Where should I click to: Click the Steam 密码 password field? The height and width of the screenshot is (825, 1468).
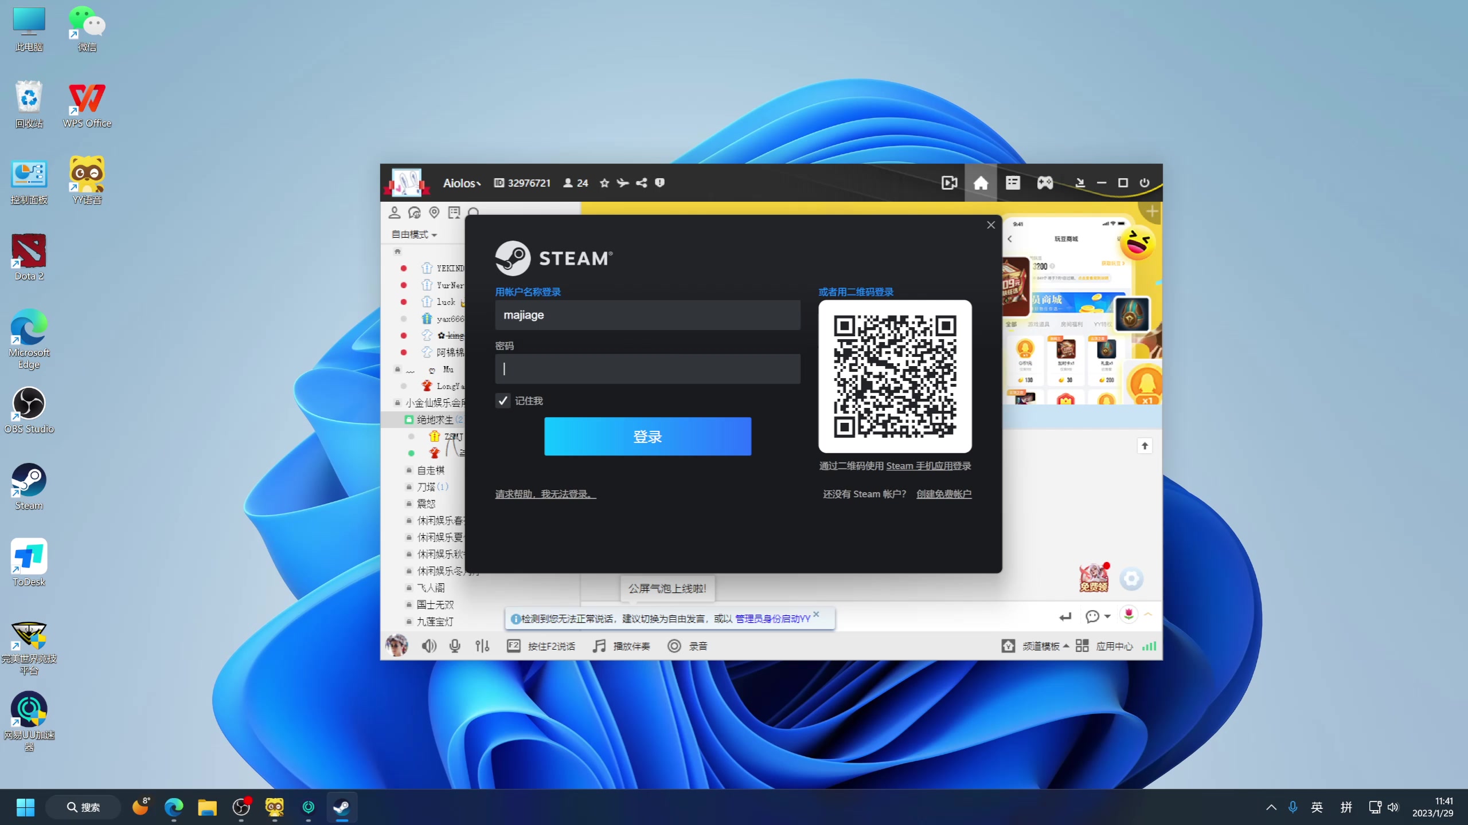647,369
